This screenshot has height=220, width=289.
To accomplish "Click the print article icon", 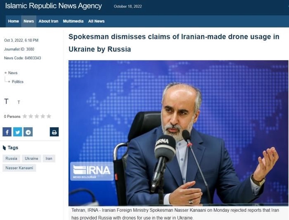I will (54, 132).
